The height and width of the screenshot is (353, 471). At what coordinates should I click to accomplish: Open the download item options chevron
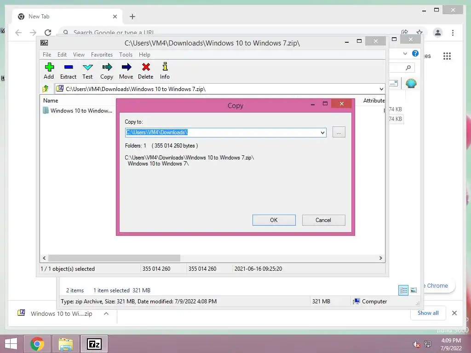click(x=106, y=313)
